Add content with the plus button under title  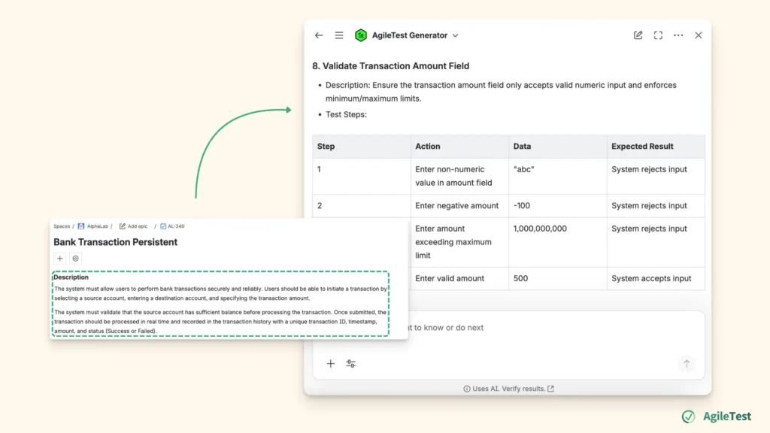tap(60, 259)
